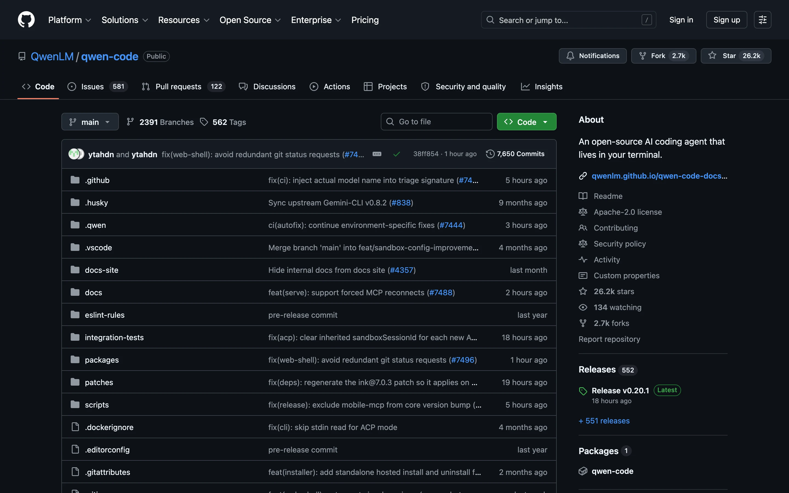Star the qwen-code repository
789x493 pixels.
[x=736, y=56]
